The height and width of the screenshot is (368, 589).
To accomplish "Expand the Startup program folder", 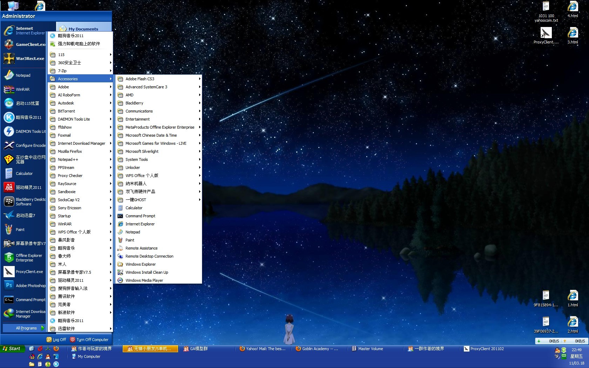I will tap(80, 216).
